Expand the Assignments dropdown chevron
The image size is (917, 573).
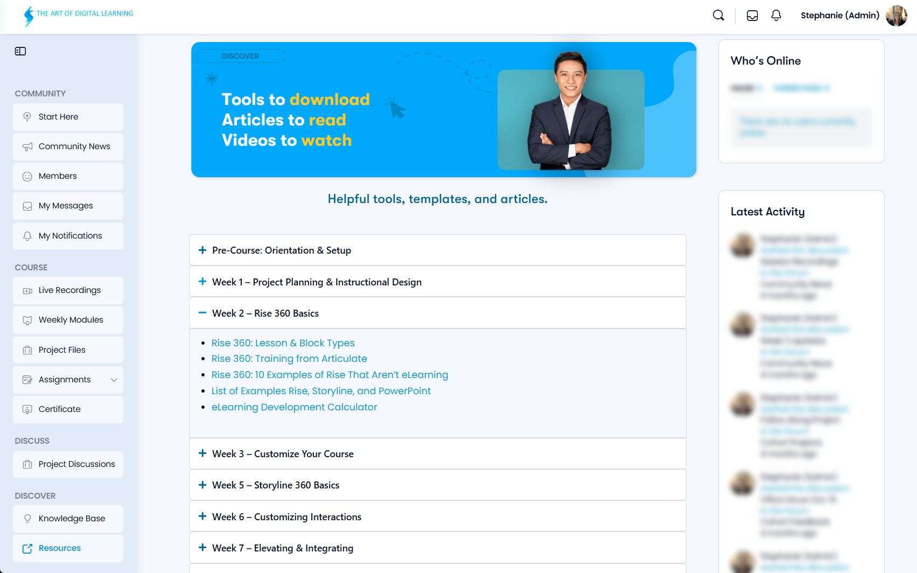(x=114, y=380)
